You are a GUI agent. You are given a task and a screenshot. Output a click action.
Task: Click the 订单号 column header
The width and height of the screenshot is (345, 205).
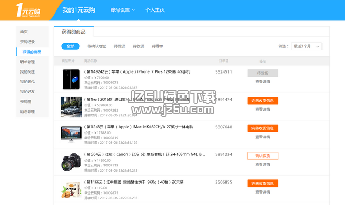pyautogui.click(x=224, y=61)
